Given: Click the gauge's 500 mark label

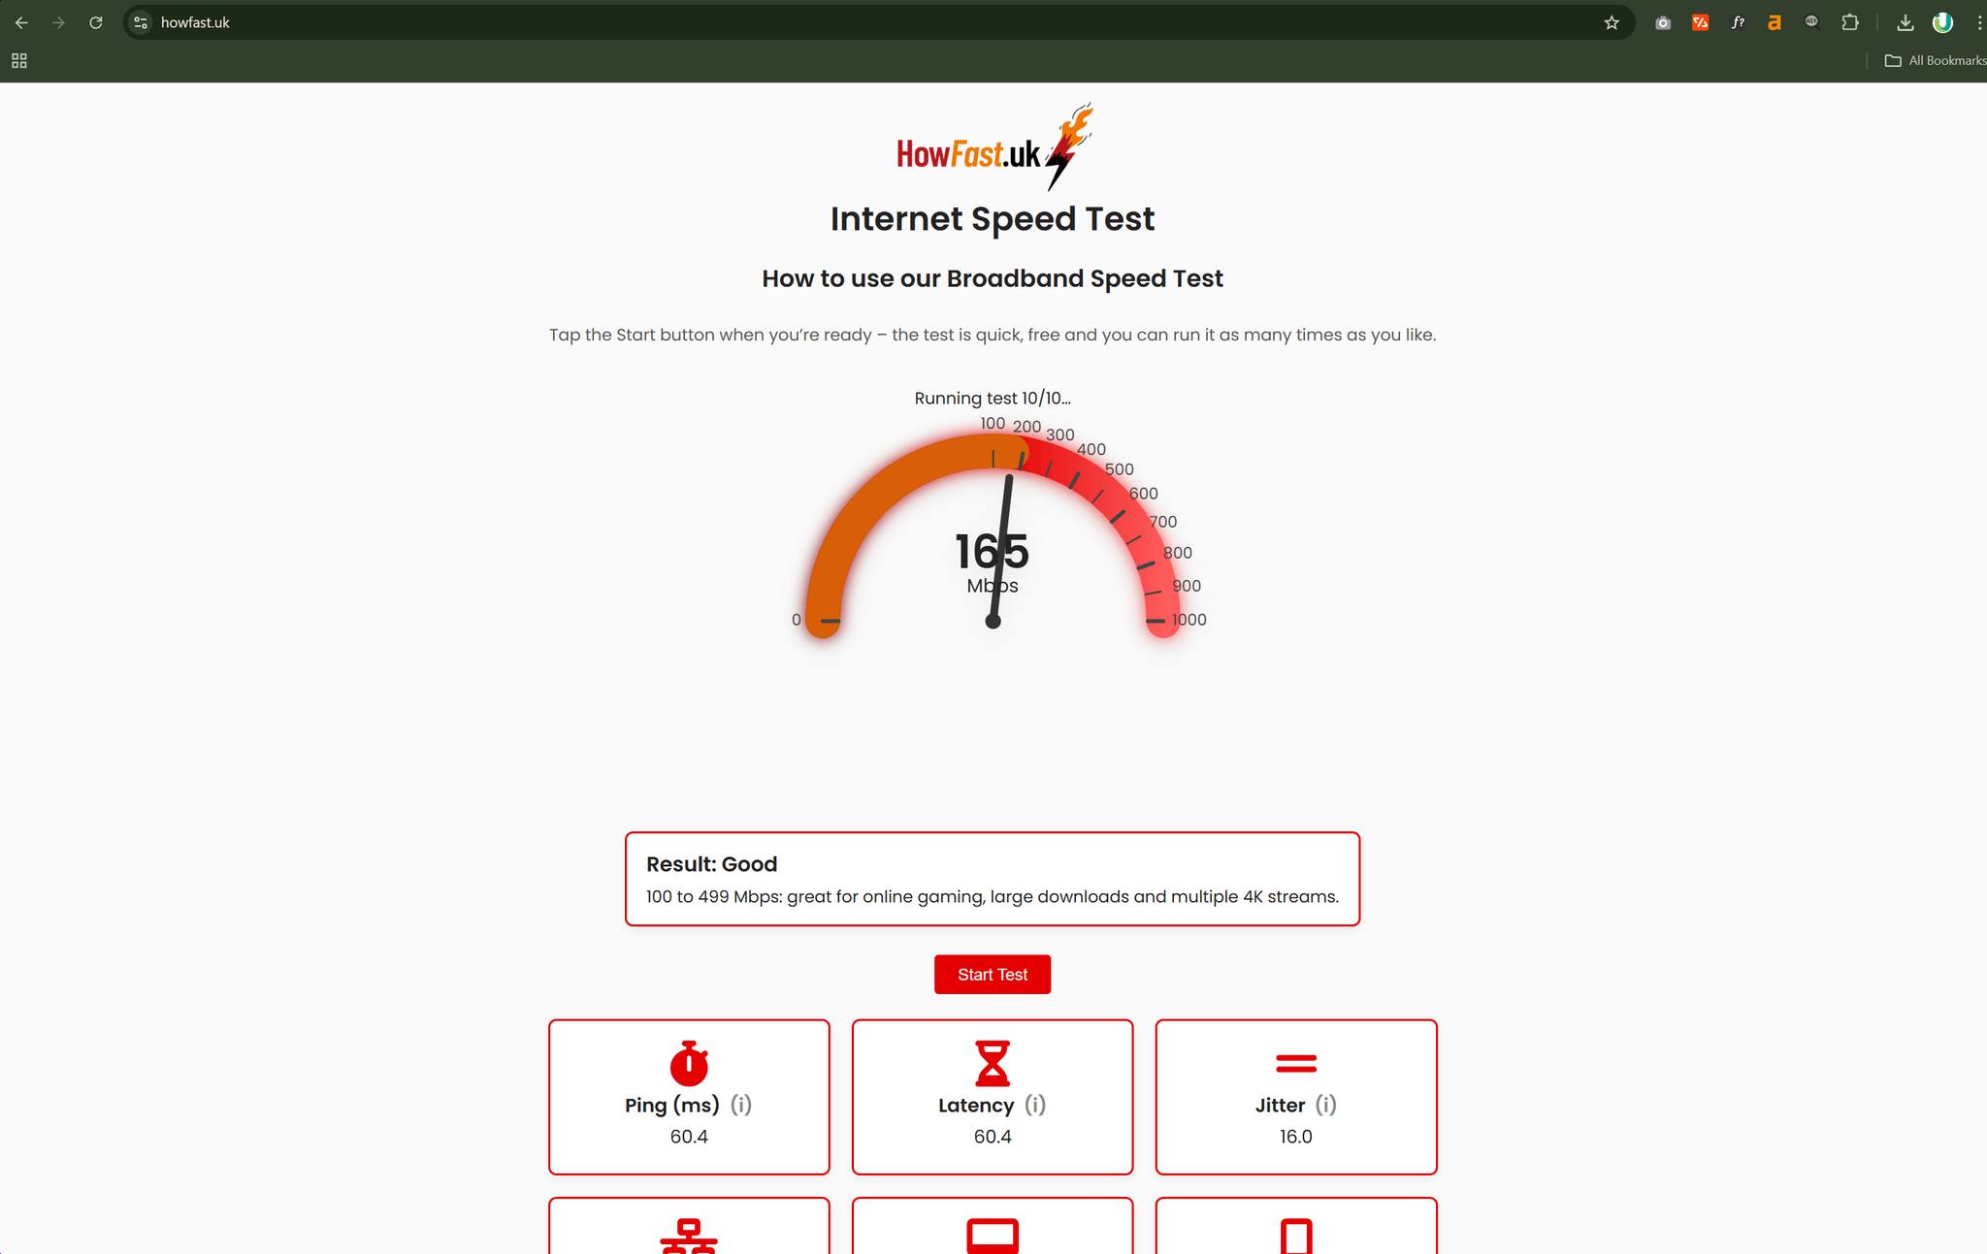Looking at the screenshot, I should pyautogui.click(x=1120, y=469).
